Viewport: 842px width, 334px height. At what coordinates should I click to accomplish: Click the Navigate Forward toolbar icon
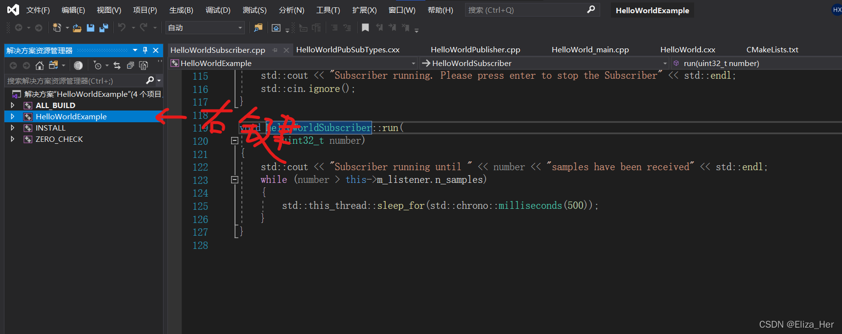[x=39, y=28]
